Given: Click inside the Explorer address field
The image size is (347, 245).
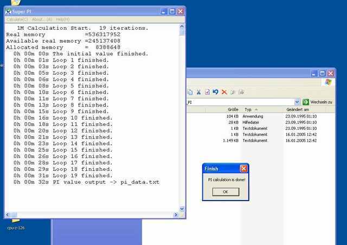Looking at the screenshot, I should coord(240,102).
